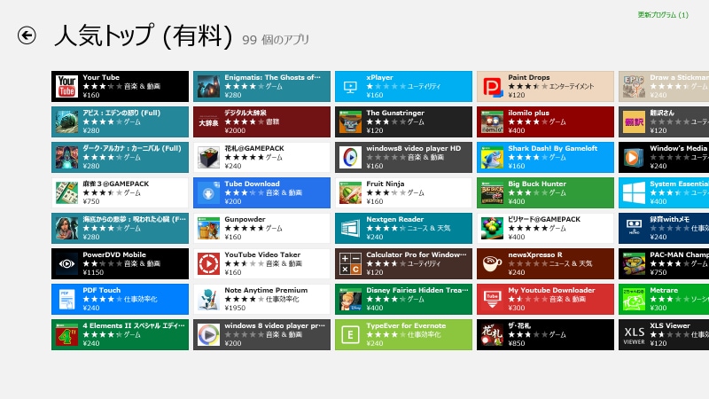Click the 99 個のアプリ count text
709x399 pixels.
276,40
